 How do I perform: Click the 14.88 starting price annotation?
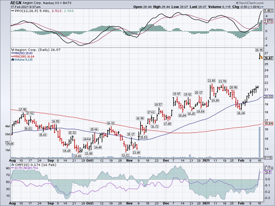[10, 144]
